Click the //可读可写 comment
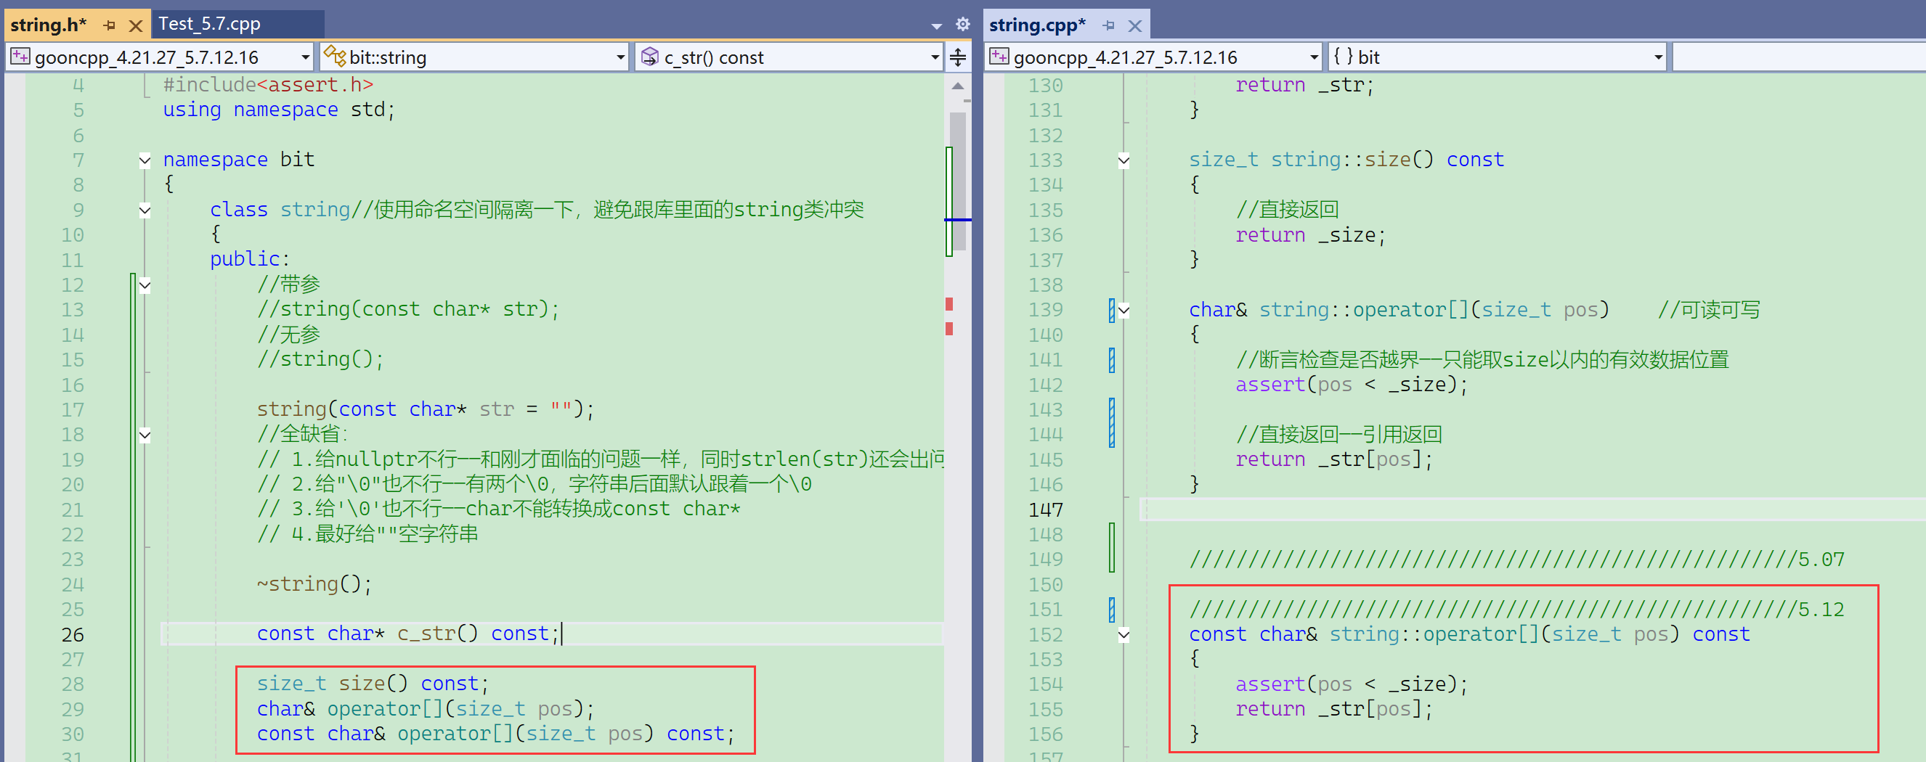 [1709, 309]
